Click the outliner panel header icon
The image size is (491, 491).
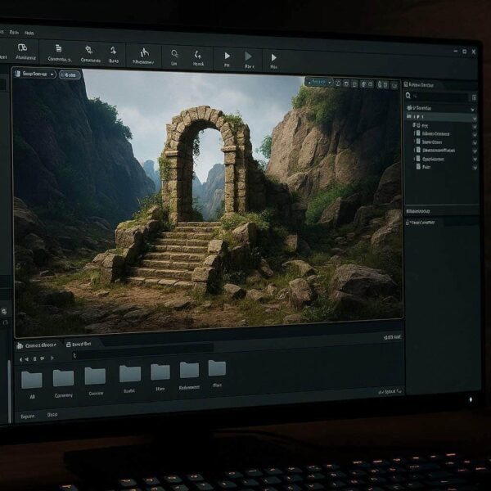coord(406,84)
